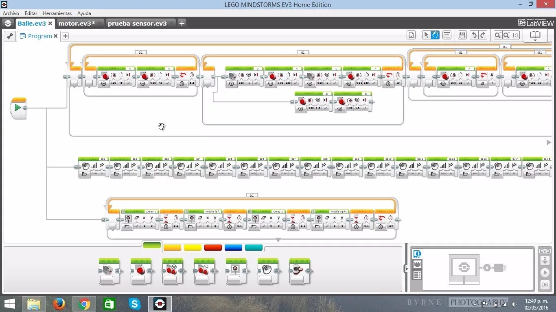
Task: Show the red Data Operations palette
Action: 213,247
